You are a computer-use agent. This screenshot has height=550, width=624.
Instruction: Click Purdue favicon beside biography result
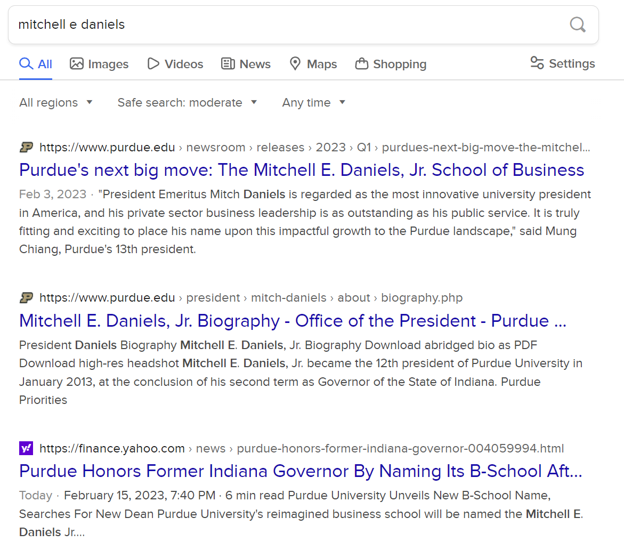(26, 298)
